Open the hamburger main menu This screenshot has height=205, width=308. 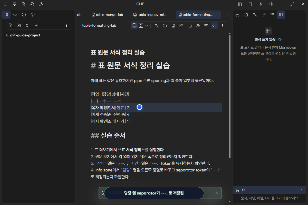(5, 4)
